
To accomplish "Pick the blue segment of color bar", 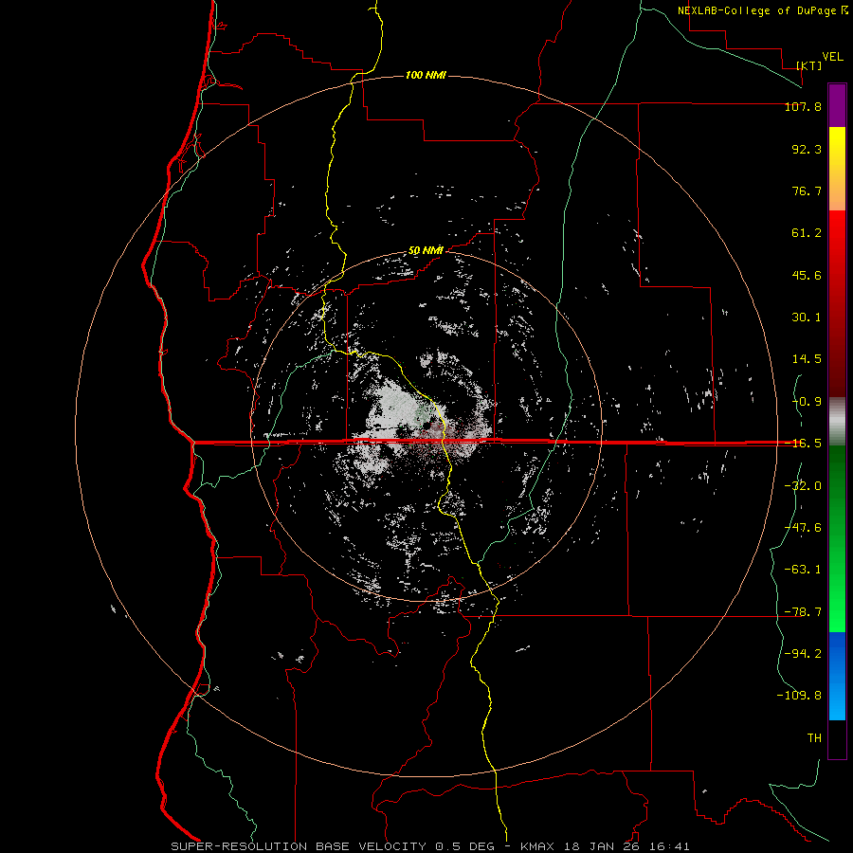I will (837, 676).
